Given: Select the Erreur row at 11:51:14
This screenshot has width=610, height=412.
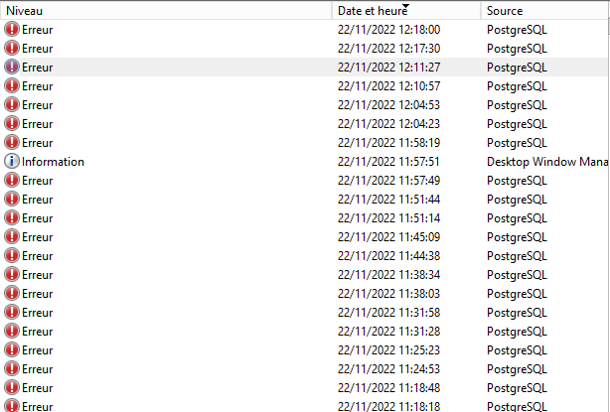Looking at the screenshot, I should 305,218.
